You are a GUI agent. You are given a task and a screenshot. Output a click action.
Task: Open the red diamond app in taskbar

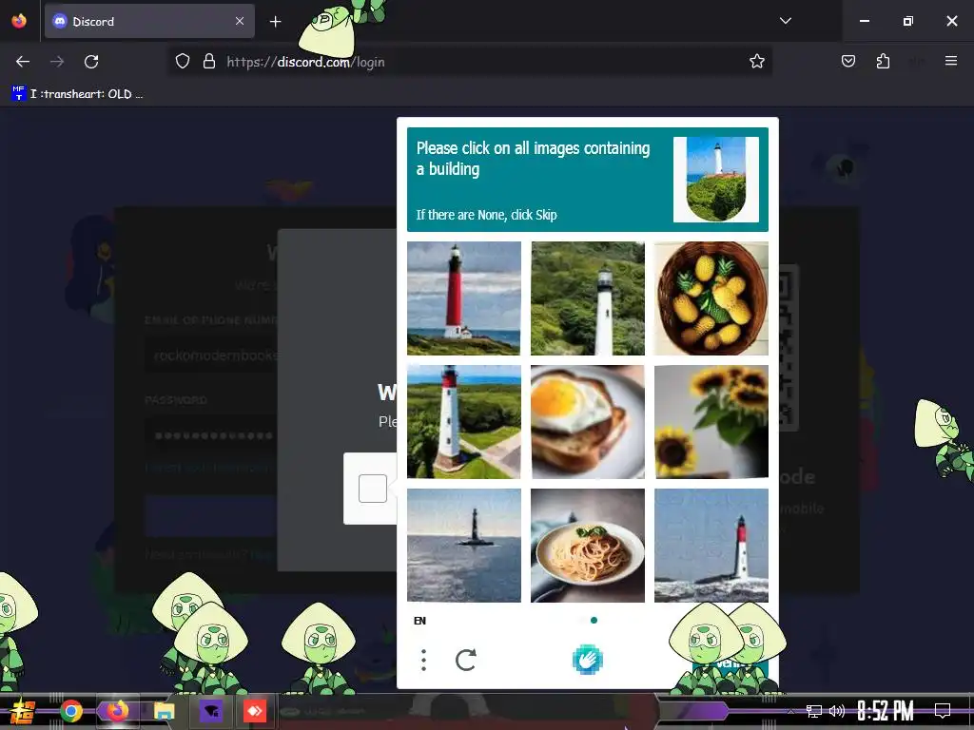point(255,711)
